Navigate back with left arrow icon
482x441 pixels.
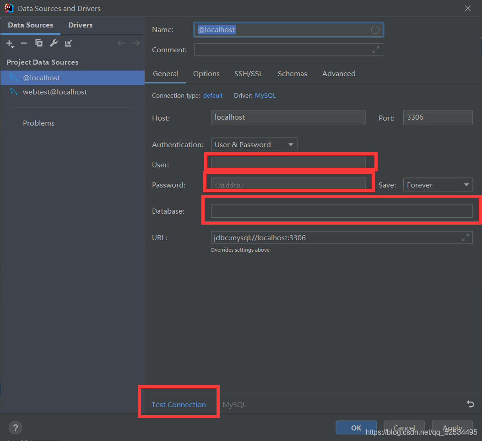tap(121, 43)
